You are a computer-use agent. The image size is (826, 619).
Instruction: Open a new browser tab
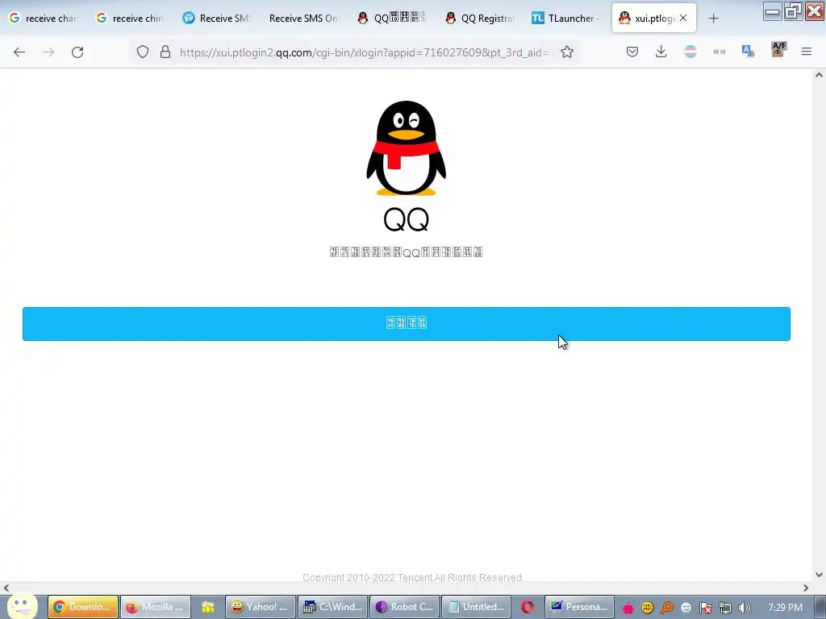[x=713, y=19]
